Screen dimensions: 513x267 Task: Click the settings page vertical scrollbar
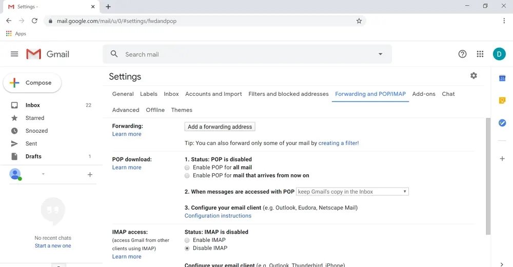(488, 176)
